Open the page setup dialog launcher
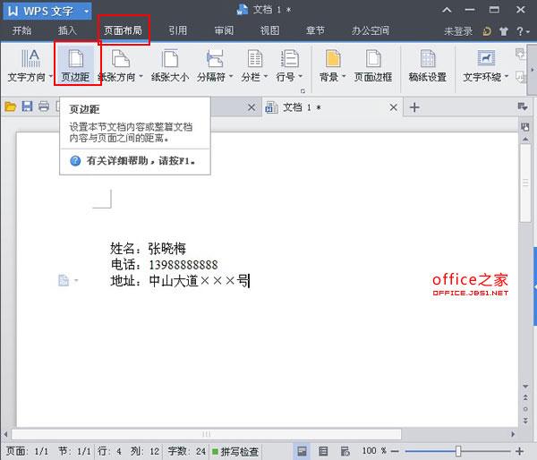Image resolution: width=537 pixels, height=460 pixels. coord(303,90)
